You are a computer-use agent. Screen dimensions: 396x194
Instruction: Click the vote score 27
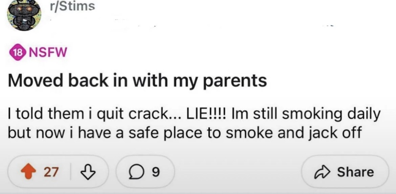coord(51,172)
